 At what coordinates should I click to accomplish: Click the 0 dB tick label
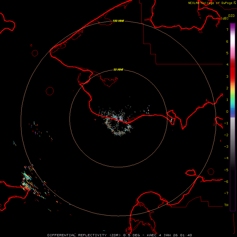click(x=227, y=111)
